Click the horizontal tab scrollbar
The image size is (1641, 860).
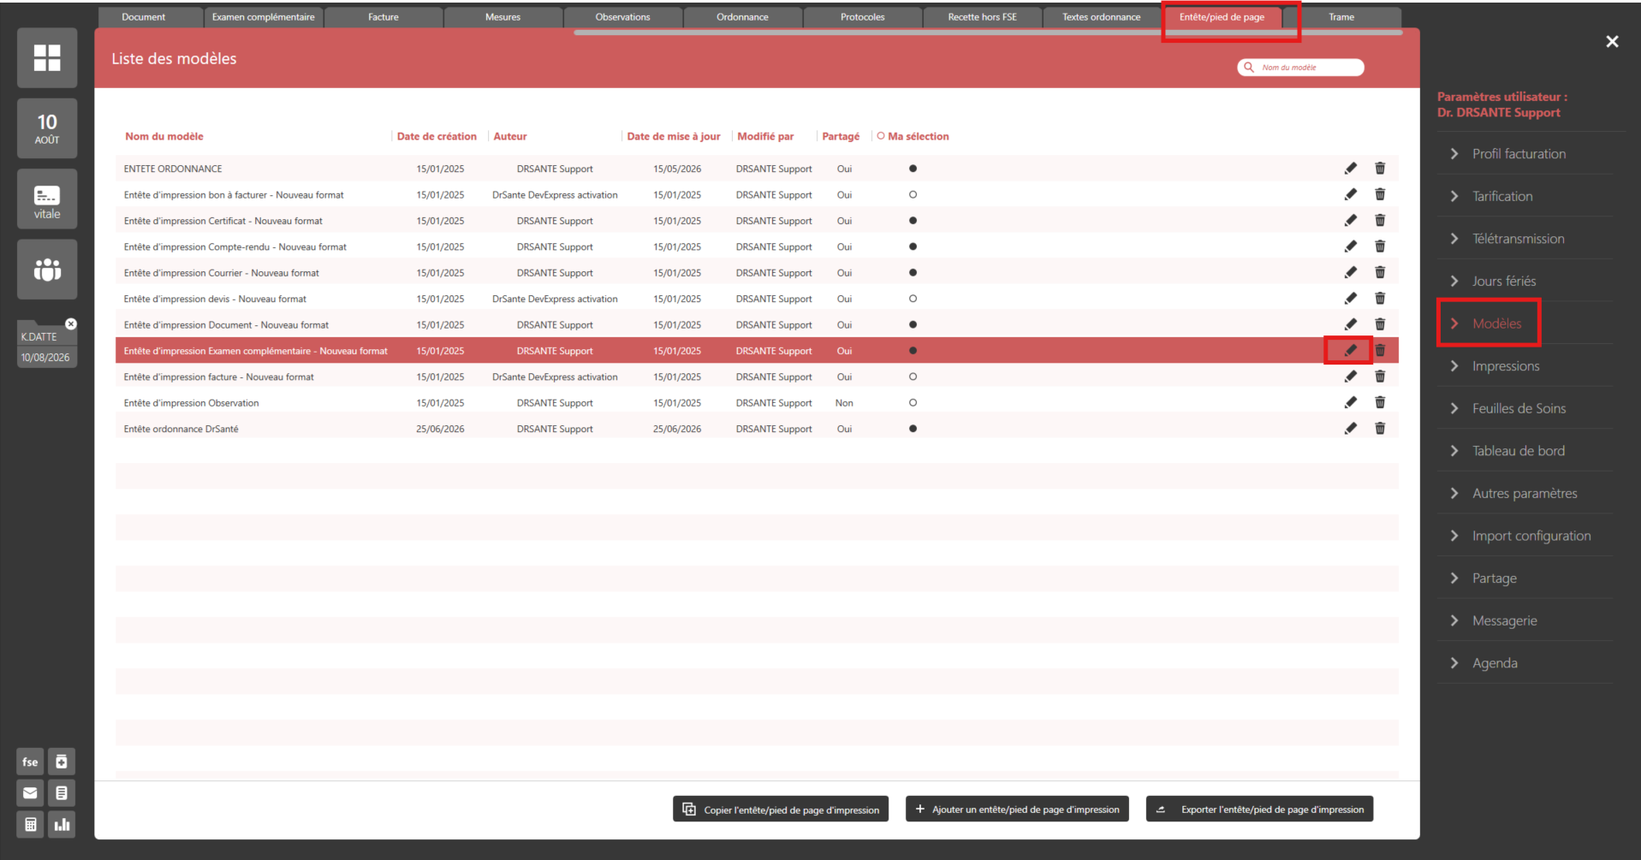coord(988,33)
